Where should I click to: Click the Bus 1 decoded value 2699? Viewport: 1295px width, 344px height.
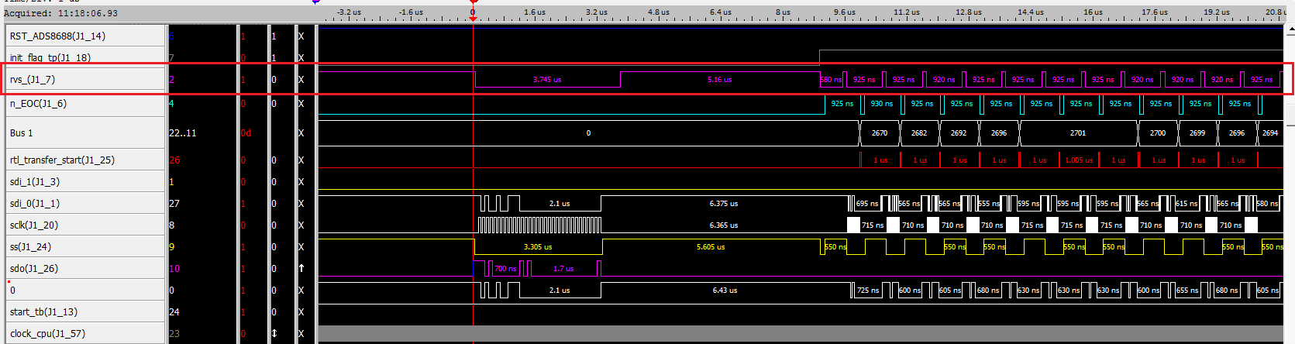coord(1197,132)
